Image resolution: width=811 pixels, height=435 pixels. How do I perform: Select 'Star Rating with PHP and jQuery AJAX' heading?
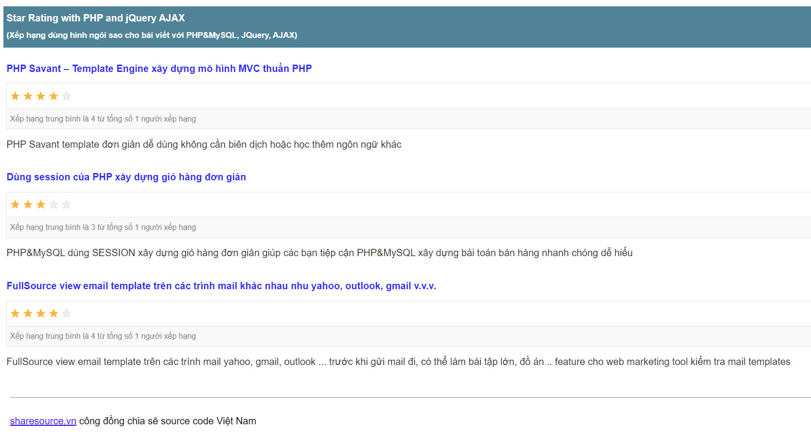coord(96,18)
